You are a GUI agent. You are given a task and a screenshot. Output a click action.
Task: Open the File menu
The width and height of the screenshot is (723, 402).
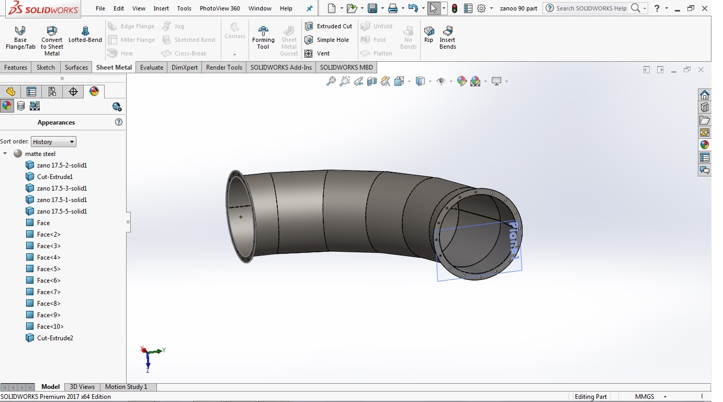coord(100,8)
